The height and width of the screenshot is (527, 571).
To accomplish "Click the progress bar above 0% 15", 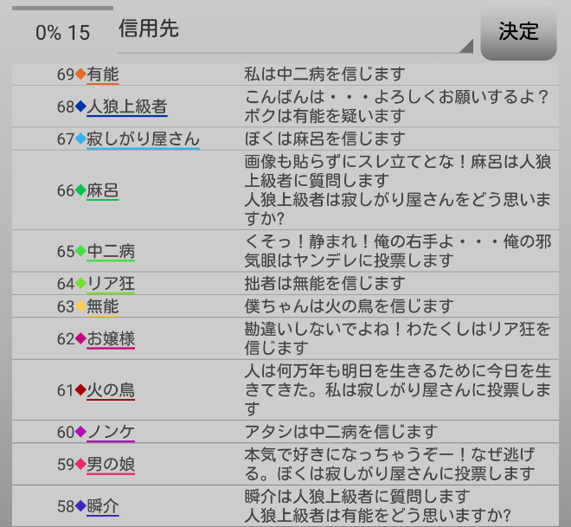I will tap(62, 8).
